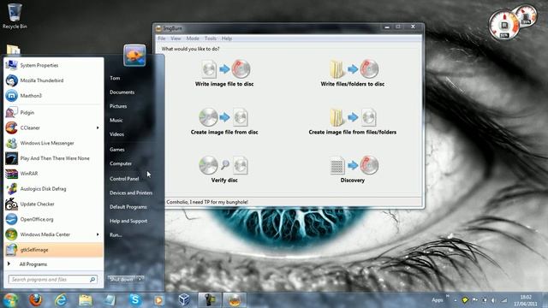Image resolution: width=548 pixels, height=308 pixels.
Task: Choose Write image file to disc
Action: pos(224,74)
